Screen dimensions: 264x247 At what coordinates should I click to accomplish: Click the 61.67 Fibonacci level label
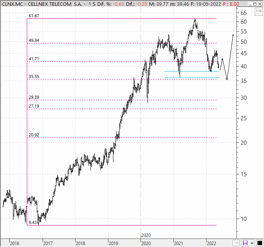pos(34,16)
